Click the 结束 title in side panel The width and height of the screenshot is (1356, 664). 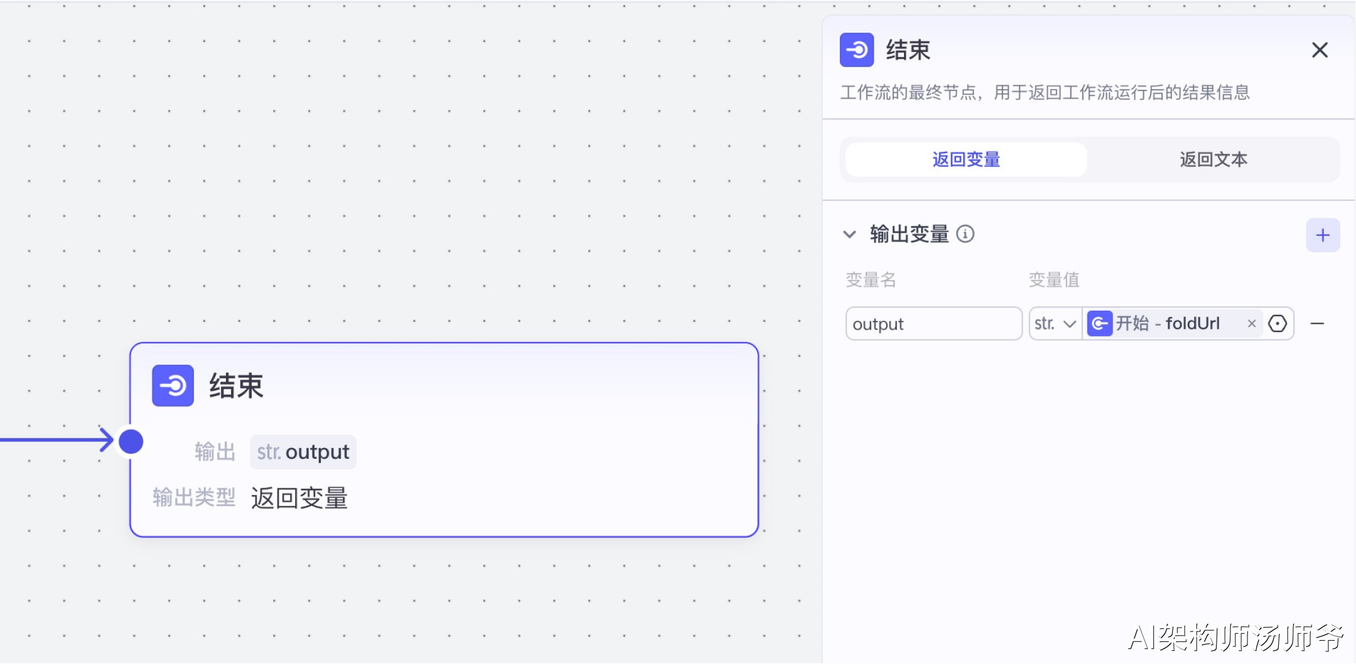pos(908,50)
